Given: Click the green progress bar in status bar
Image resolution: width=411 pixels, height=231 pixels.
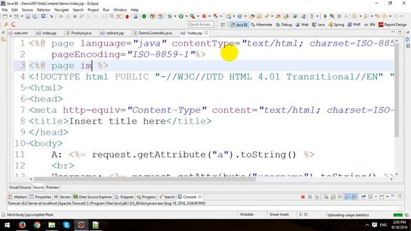Looking at the screenshot, I should click(x=398, y=215).
